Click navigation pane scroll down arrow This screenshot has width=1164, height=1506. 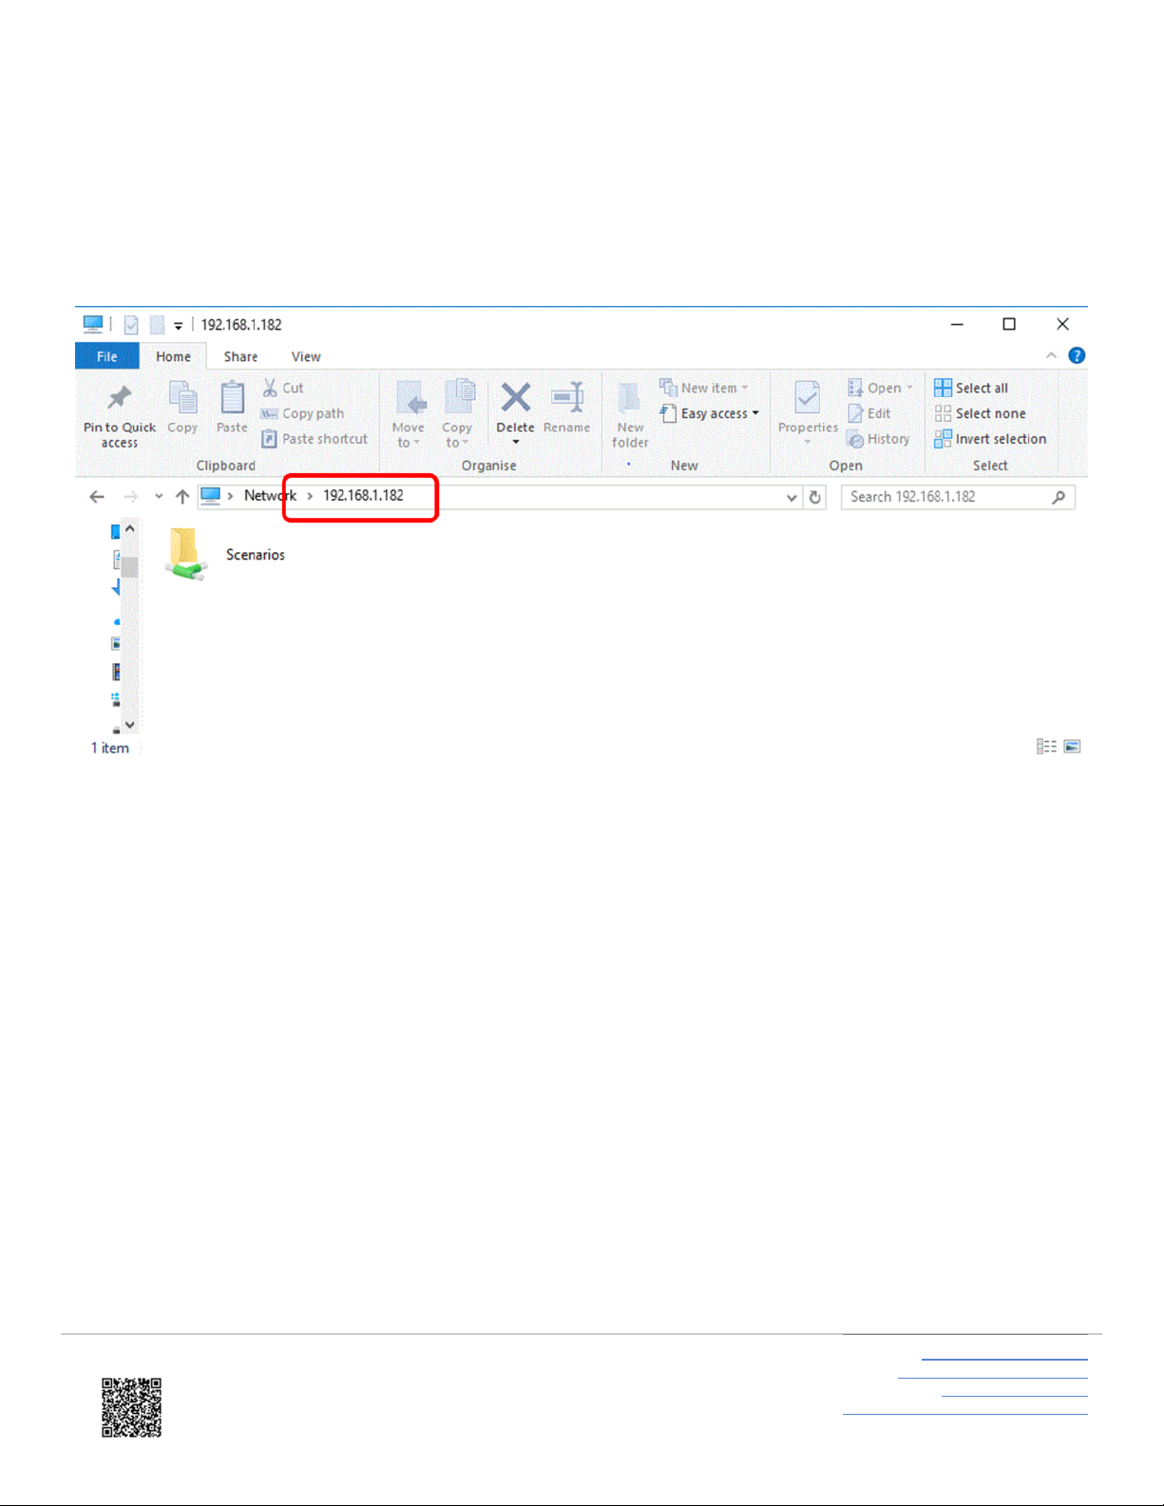tap(130, 725)
